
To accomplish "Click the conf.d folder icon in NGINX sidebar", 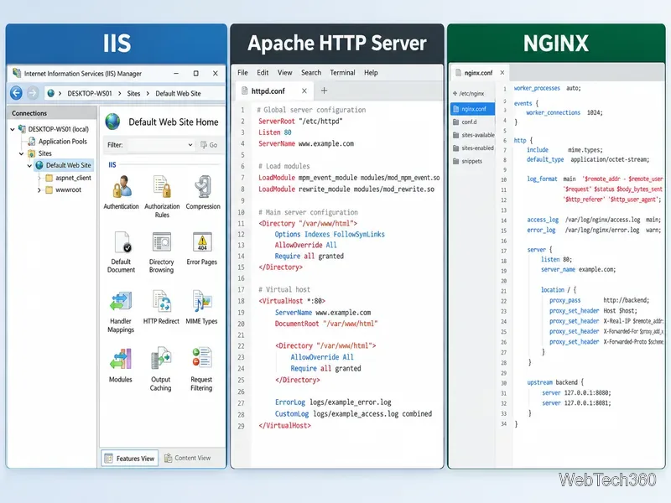I will pyautogui.click(x=455, y=122).
